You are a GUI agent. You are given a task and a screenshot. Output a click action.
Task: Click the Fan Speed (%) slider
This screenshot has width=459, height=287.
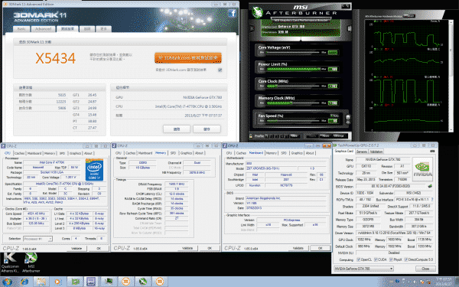[x=293, y=121]
